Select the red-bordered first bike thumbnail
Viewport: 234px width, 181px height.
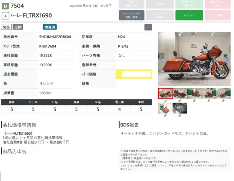click(165, 93)
